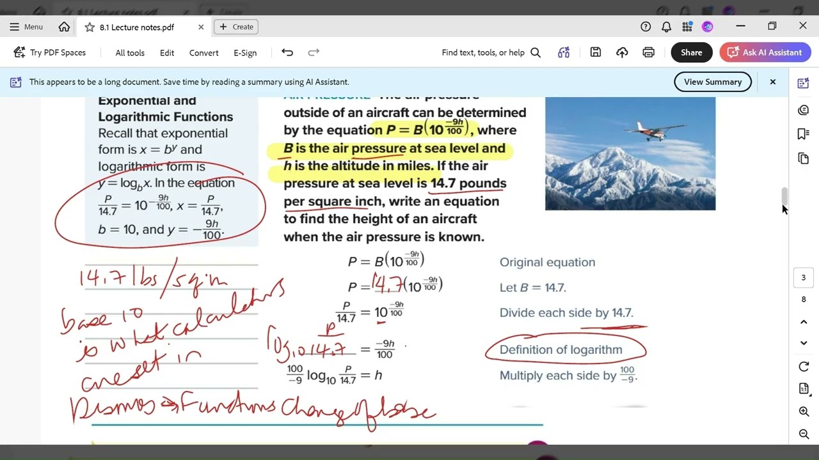The image size is (819, 460).
Task: Click the text 'Definition of logarithm'
Action: 561,349
